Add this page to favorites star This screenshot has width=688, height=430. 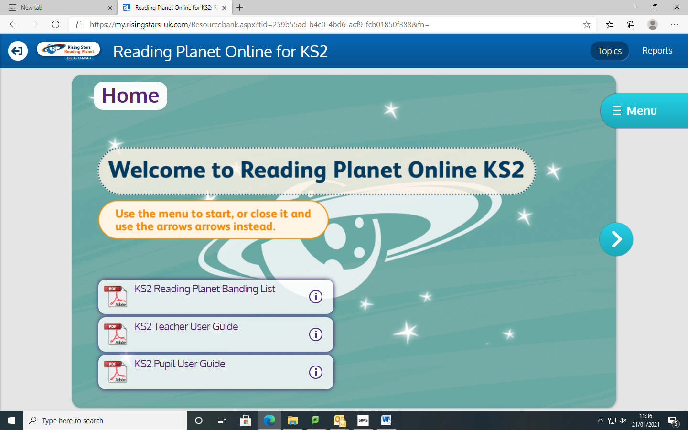coord(587,24)
